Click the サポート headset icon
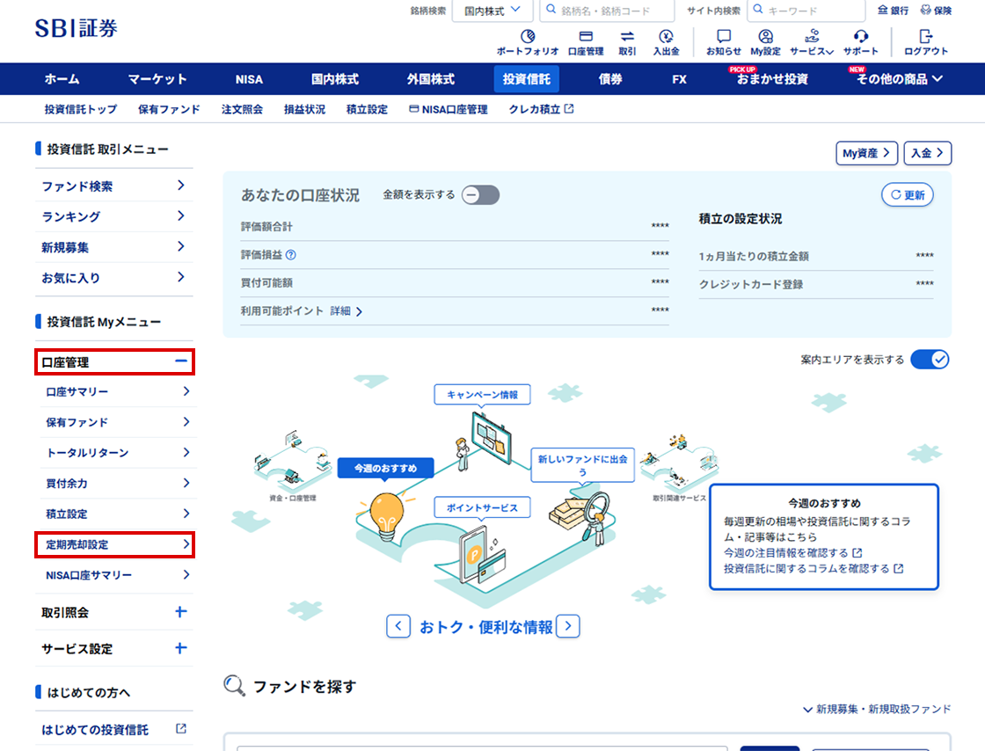This screenshot has width=985, height=751. tap(861, 37)
